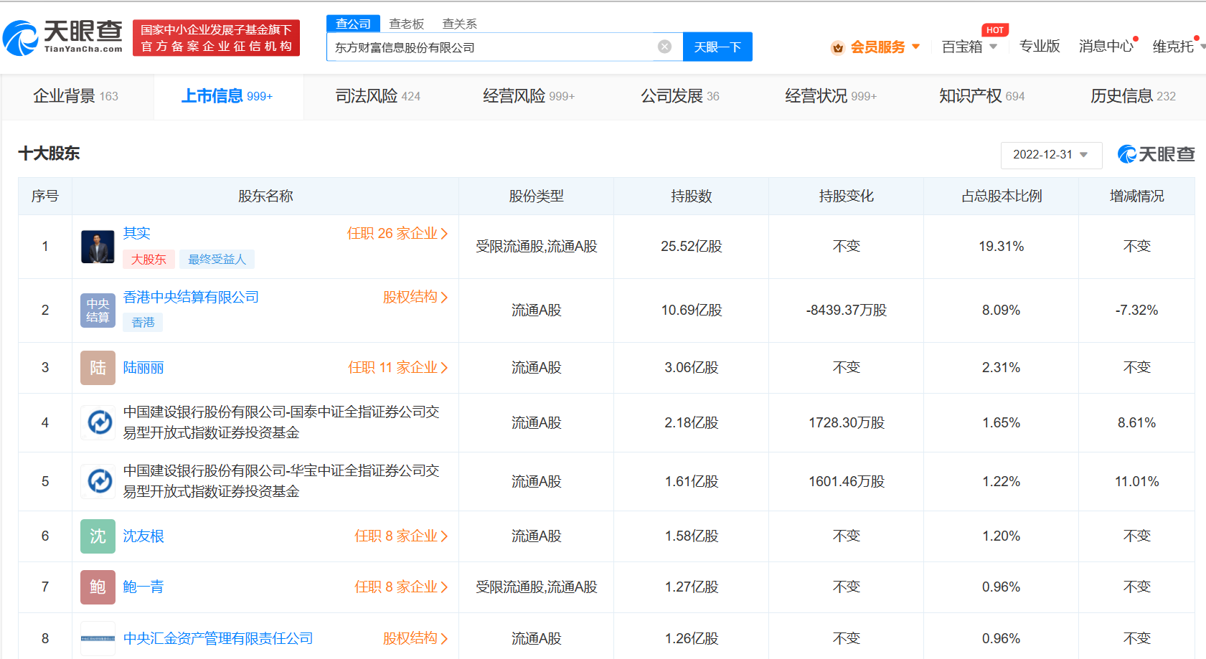Open the 公司发展 tab
1206x659 pixels.
pyautogui.click(x=679, y=96)
